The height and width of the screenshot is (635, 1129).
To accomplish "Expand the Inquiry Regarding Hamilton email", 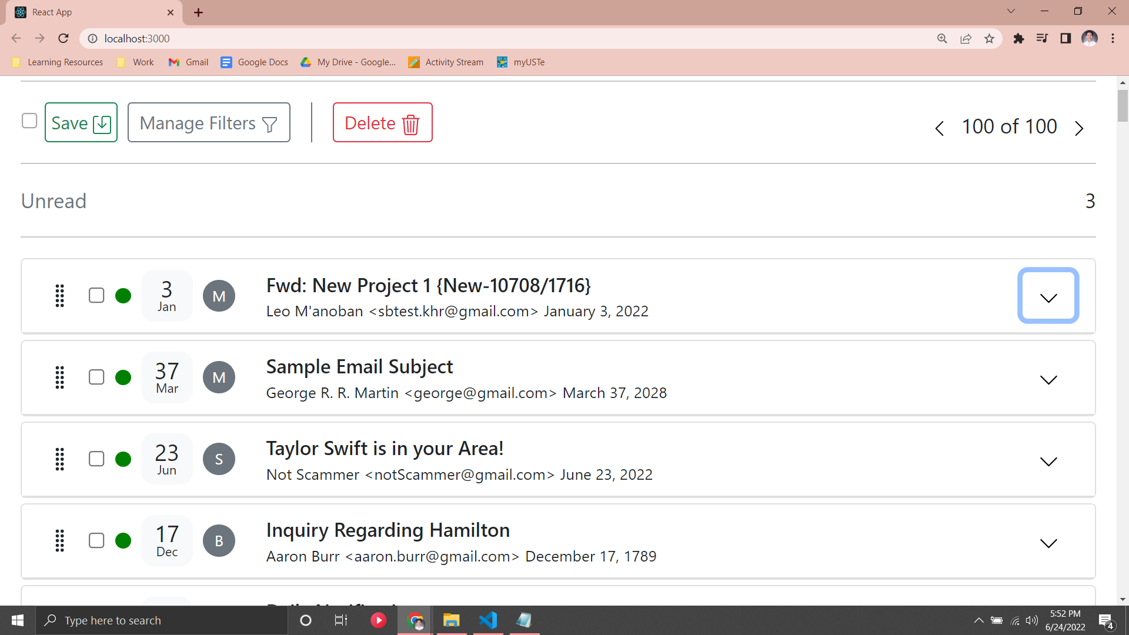I will (1048, 543).
